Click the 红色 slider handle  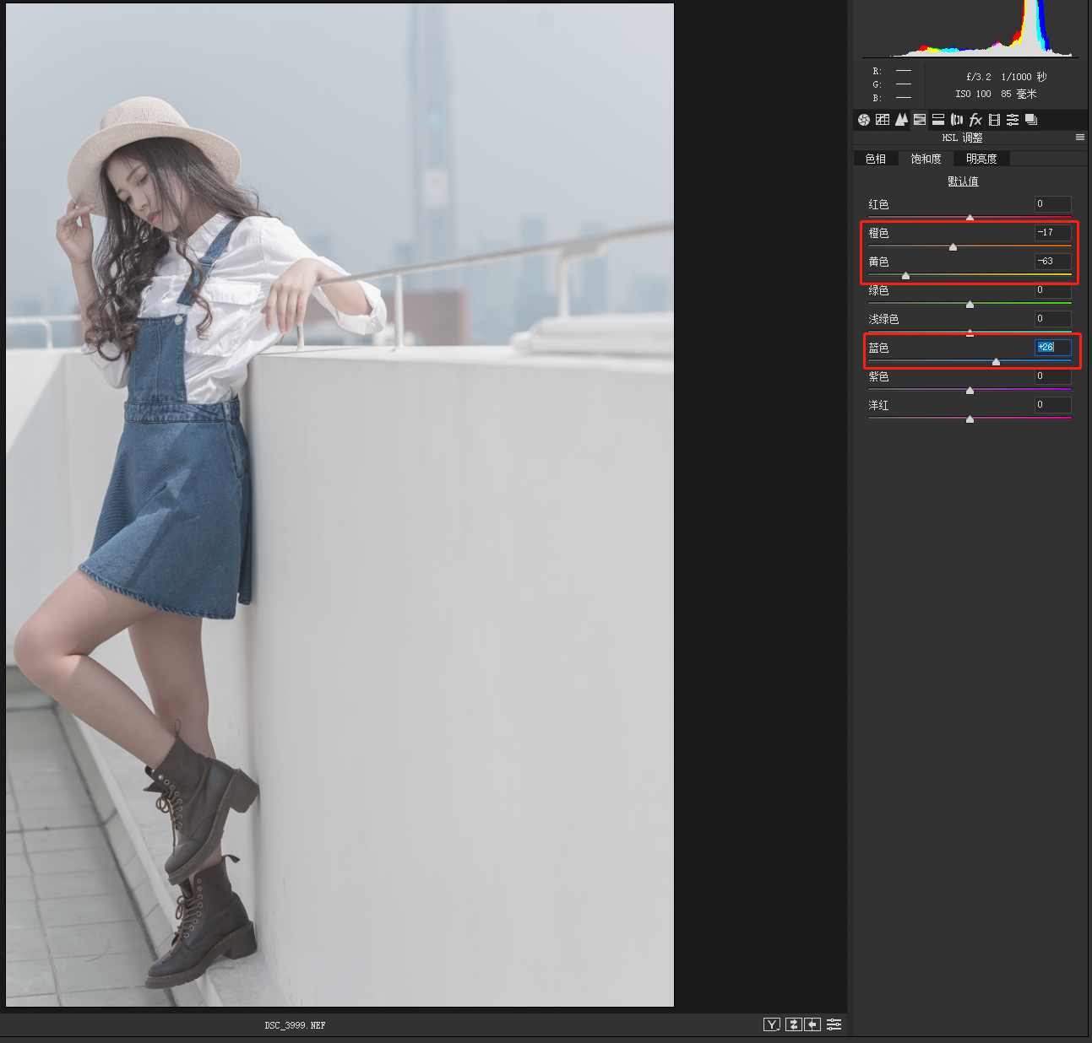coord(970,218)
